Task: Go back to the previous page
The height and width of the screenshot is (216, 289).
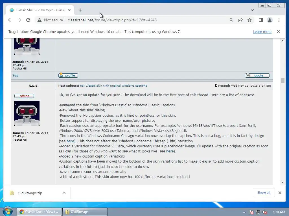Action: (x=10, y=20)
